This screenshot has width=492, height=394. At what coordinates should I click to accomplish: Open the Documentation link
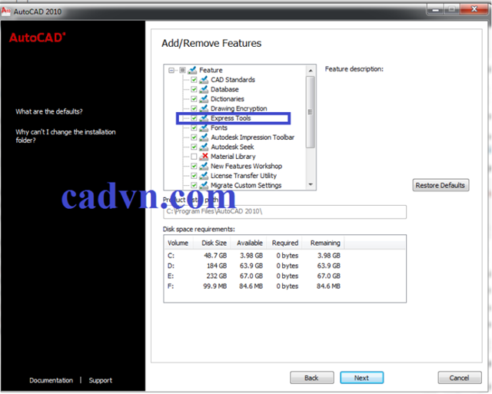click(x=52, y=380)
